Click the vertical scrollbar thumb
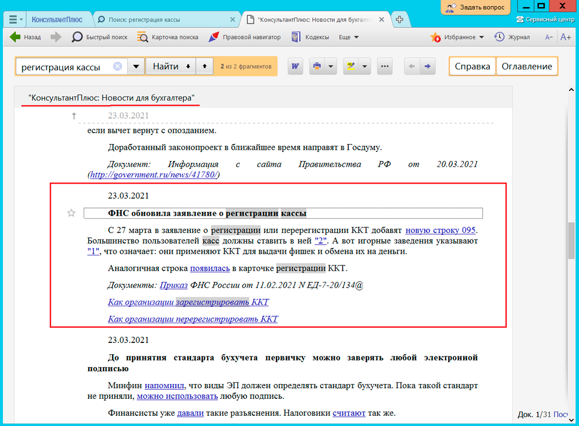 click(x=571, y=241)
